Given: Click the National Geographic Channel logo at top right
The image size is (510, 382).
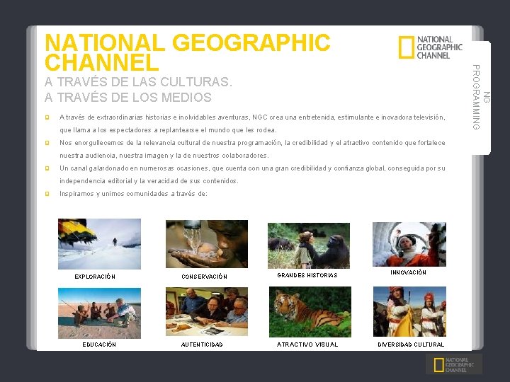Looking at the screenshot, I should (431, 47).
